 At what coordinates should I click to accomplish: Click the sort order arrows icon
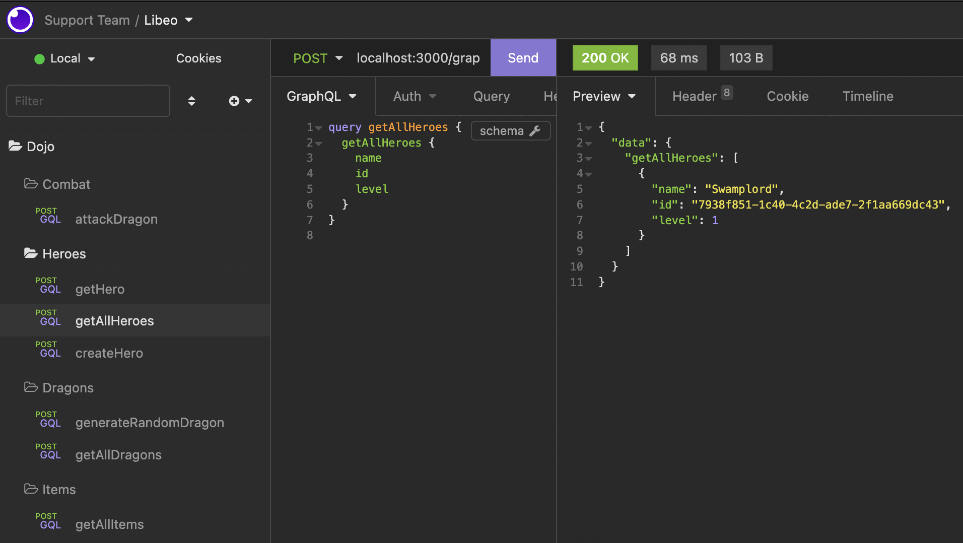pyautogui.click(x=191, y=101)
